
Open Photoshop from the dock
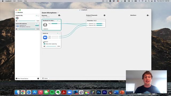[x=99, y=92]
